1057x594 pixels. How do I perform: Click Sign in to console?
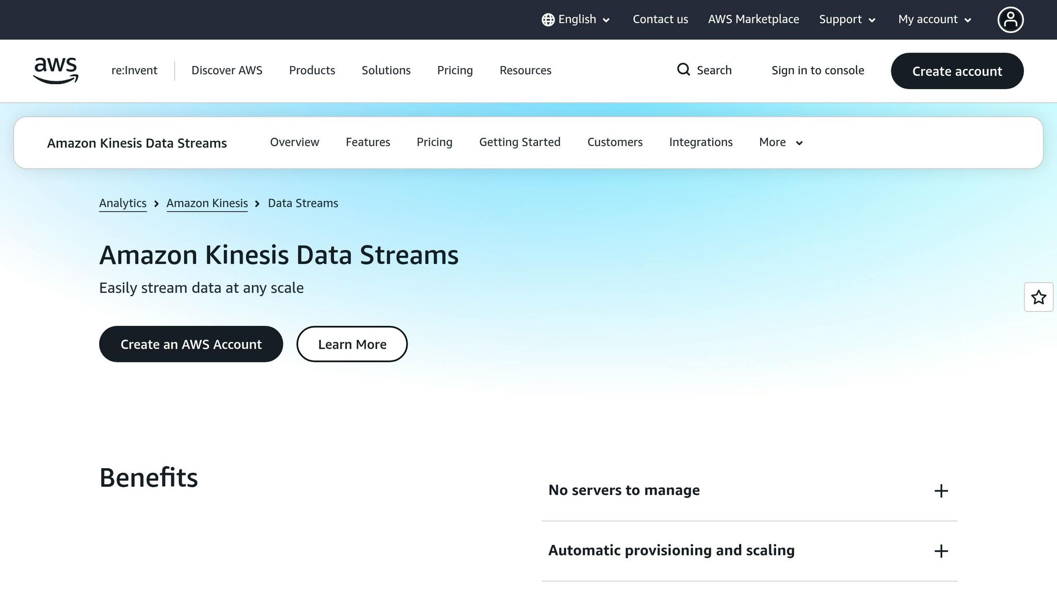[x=818, y=70]
